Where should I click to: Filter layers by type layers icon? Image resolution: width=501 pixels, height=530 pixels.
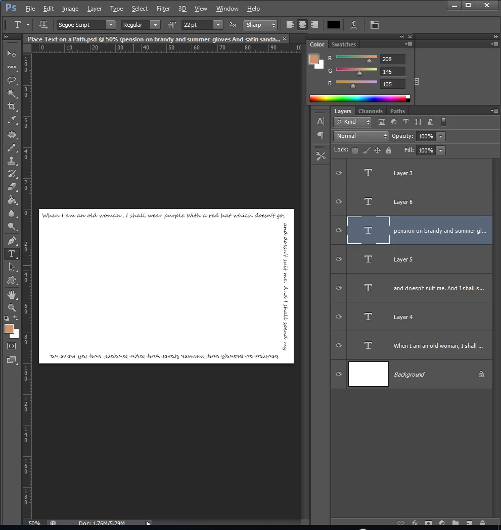[x=406, y=122]
